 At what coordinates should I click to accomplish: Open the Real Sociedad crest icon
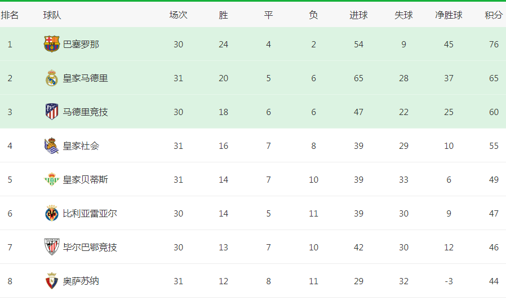(x=52, y=145)
